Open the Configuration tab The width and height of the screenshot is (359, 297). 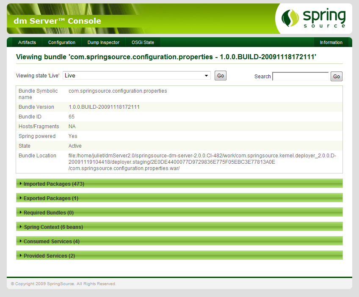click(x=62, y=42)
